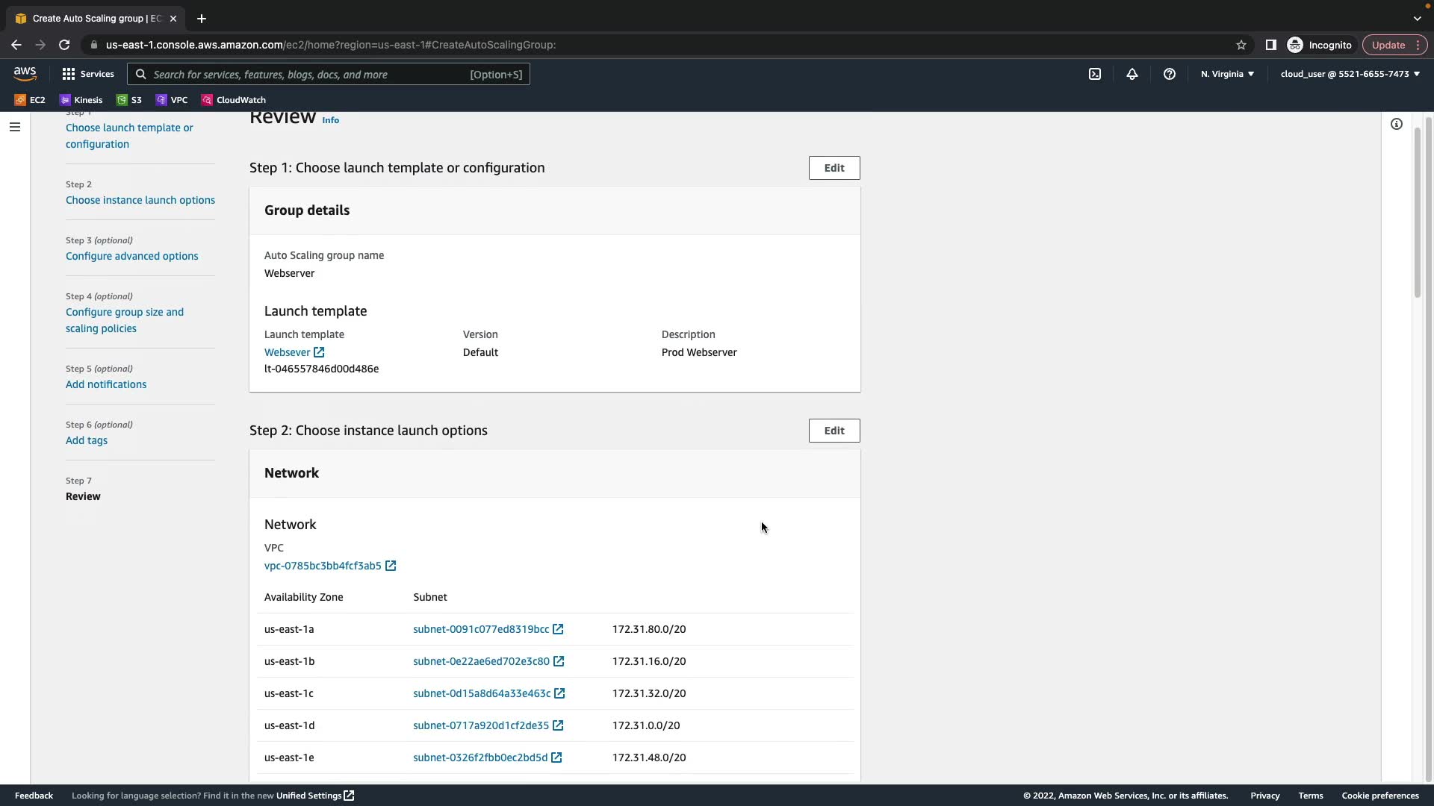Open the notifications bell

(x=1132, y=74)
